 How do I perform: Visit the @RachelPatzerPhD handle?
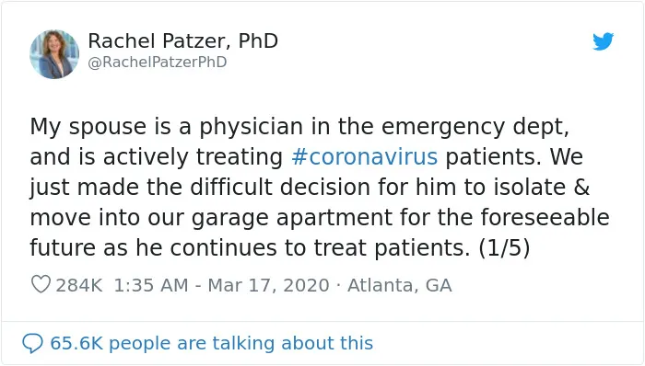[158, 63]
